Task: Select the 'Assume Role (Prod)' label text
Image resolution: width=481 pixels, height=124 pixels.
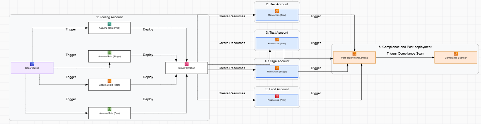Action: 109,28
